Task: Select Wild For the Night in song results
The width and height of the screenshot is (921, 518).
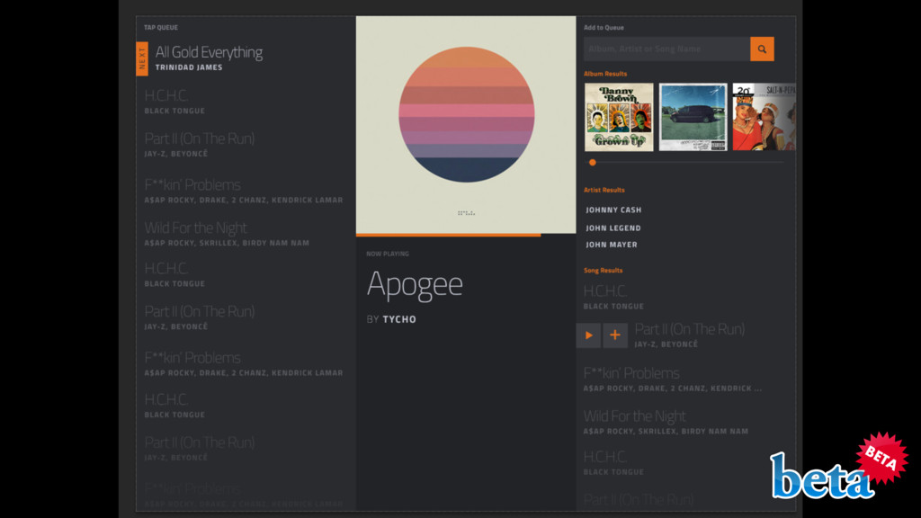Action: (666, 423)
